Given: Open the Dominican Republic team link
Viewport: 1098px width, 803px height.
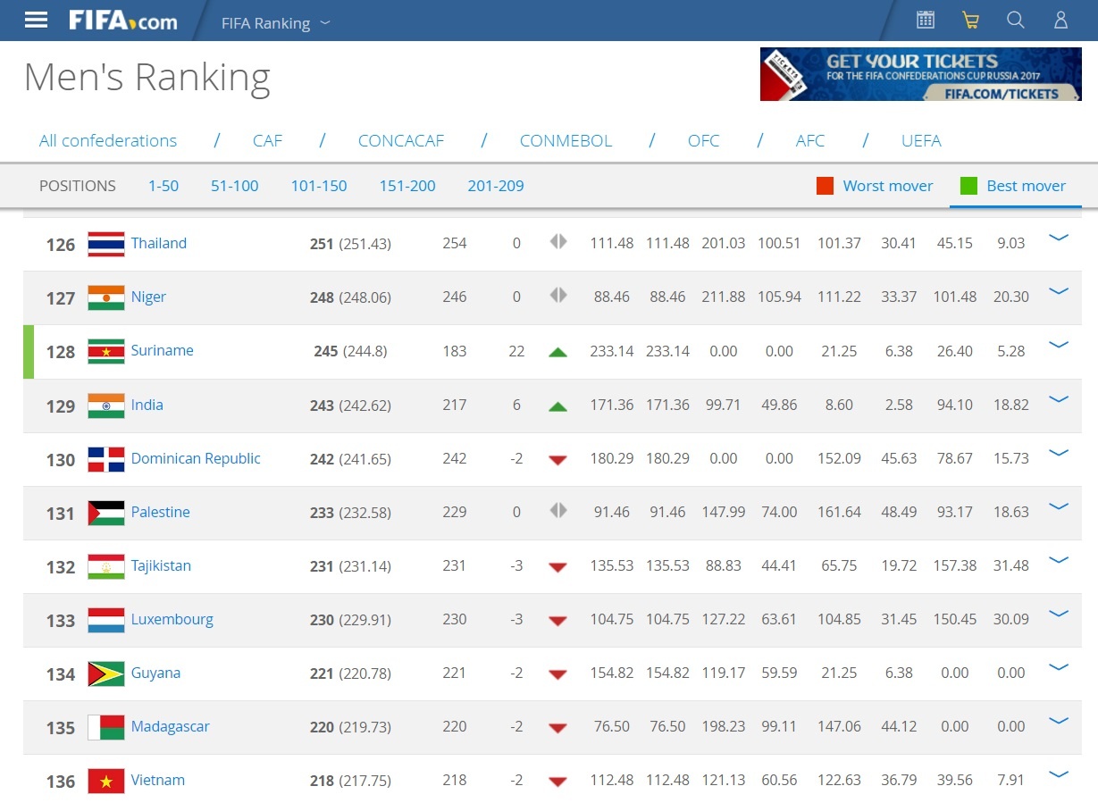Looking at the screenshot, I should pyautogui.click(x=196, y=458).
